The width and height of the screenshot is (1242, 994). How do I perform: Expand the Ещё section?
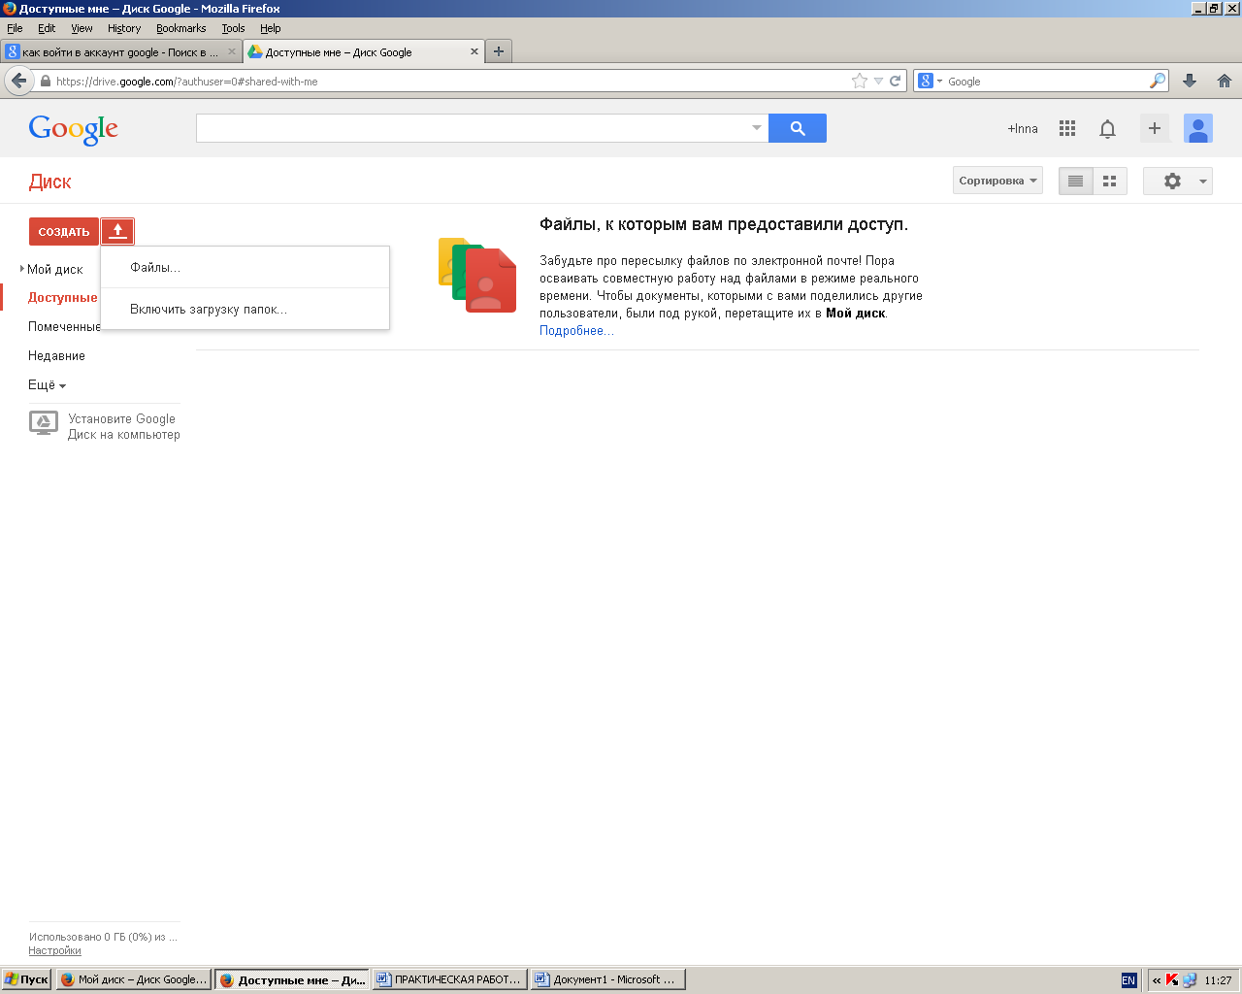tap(47, 385)
